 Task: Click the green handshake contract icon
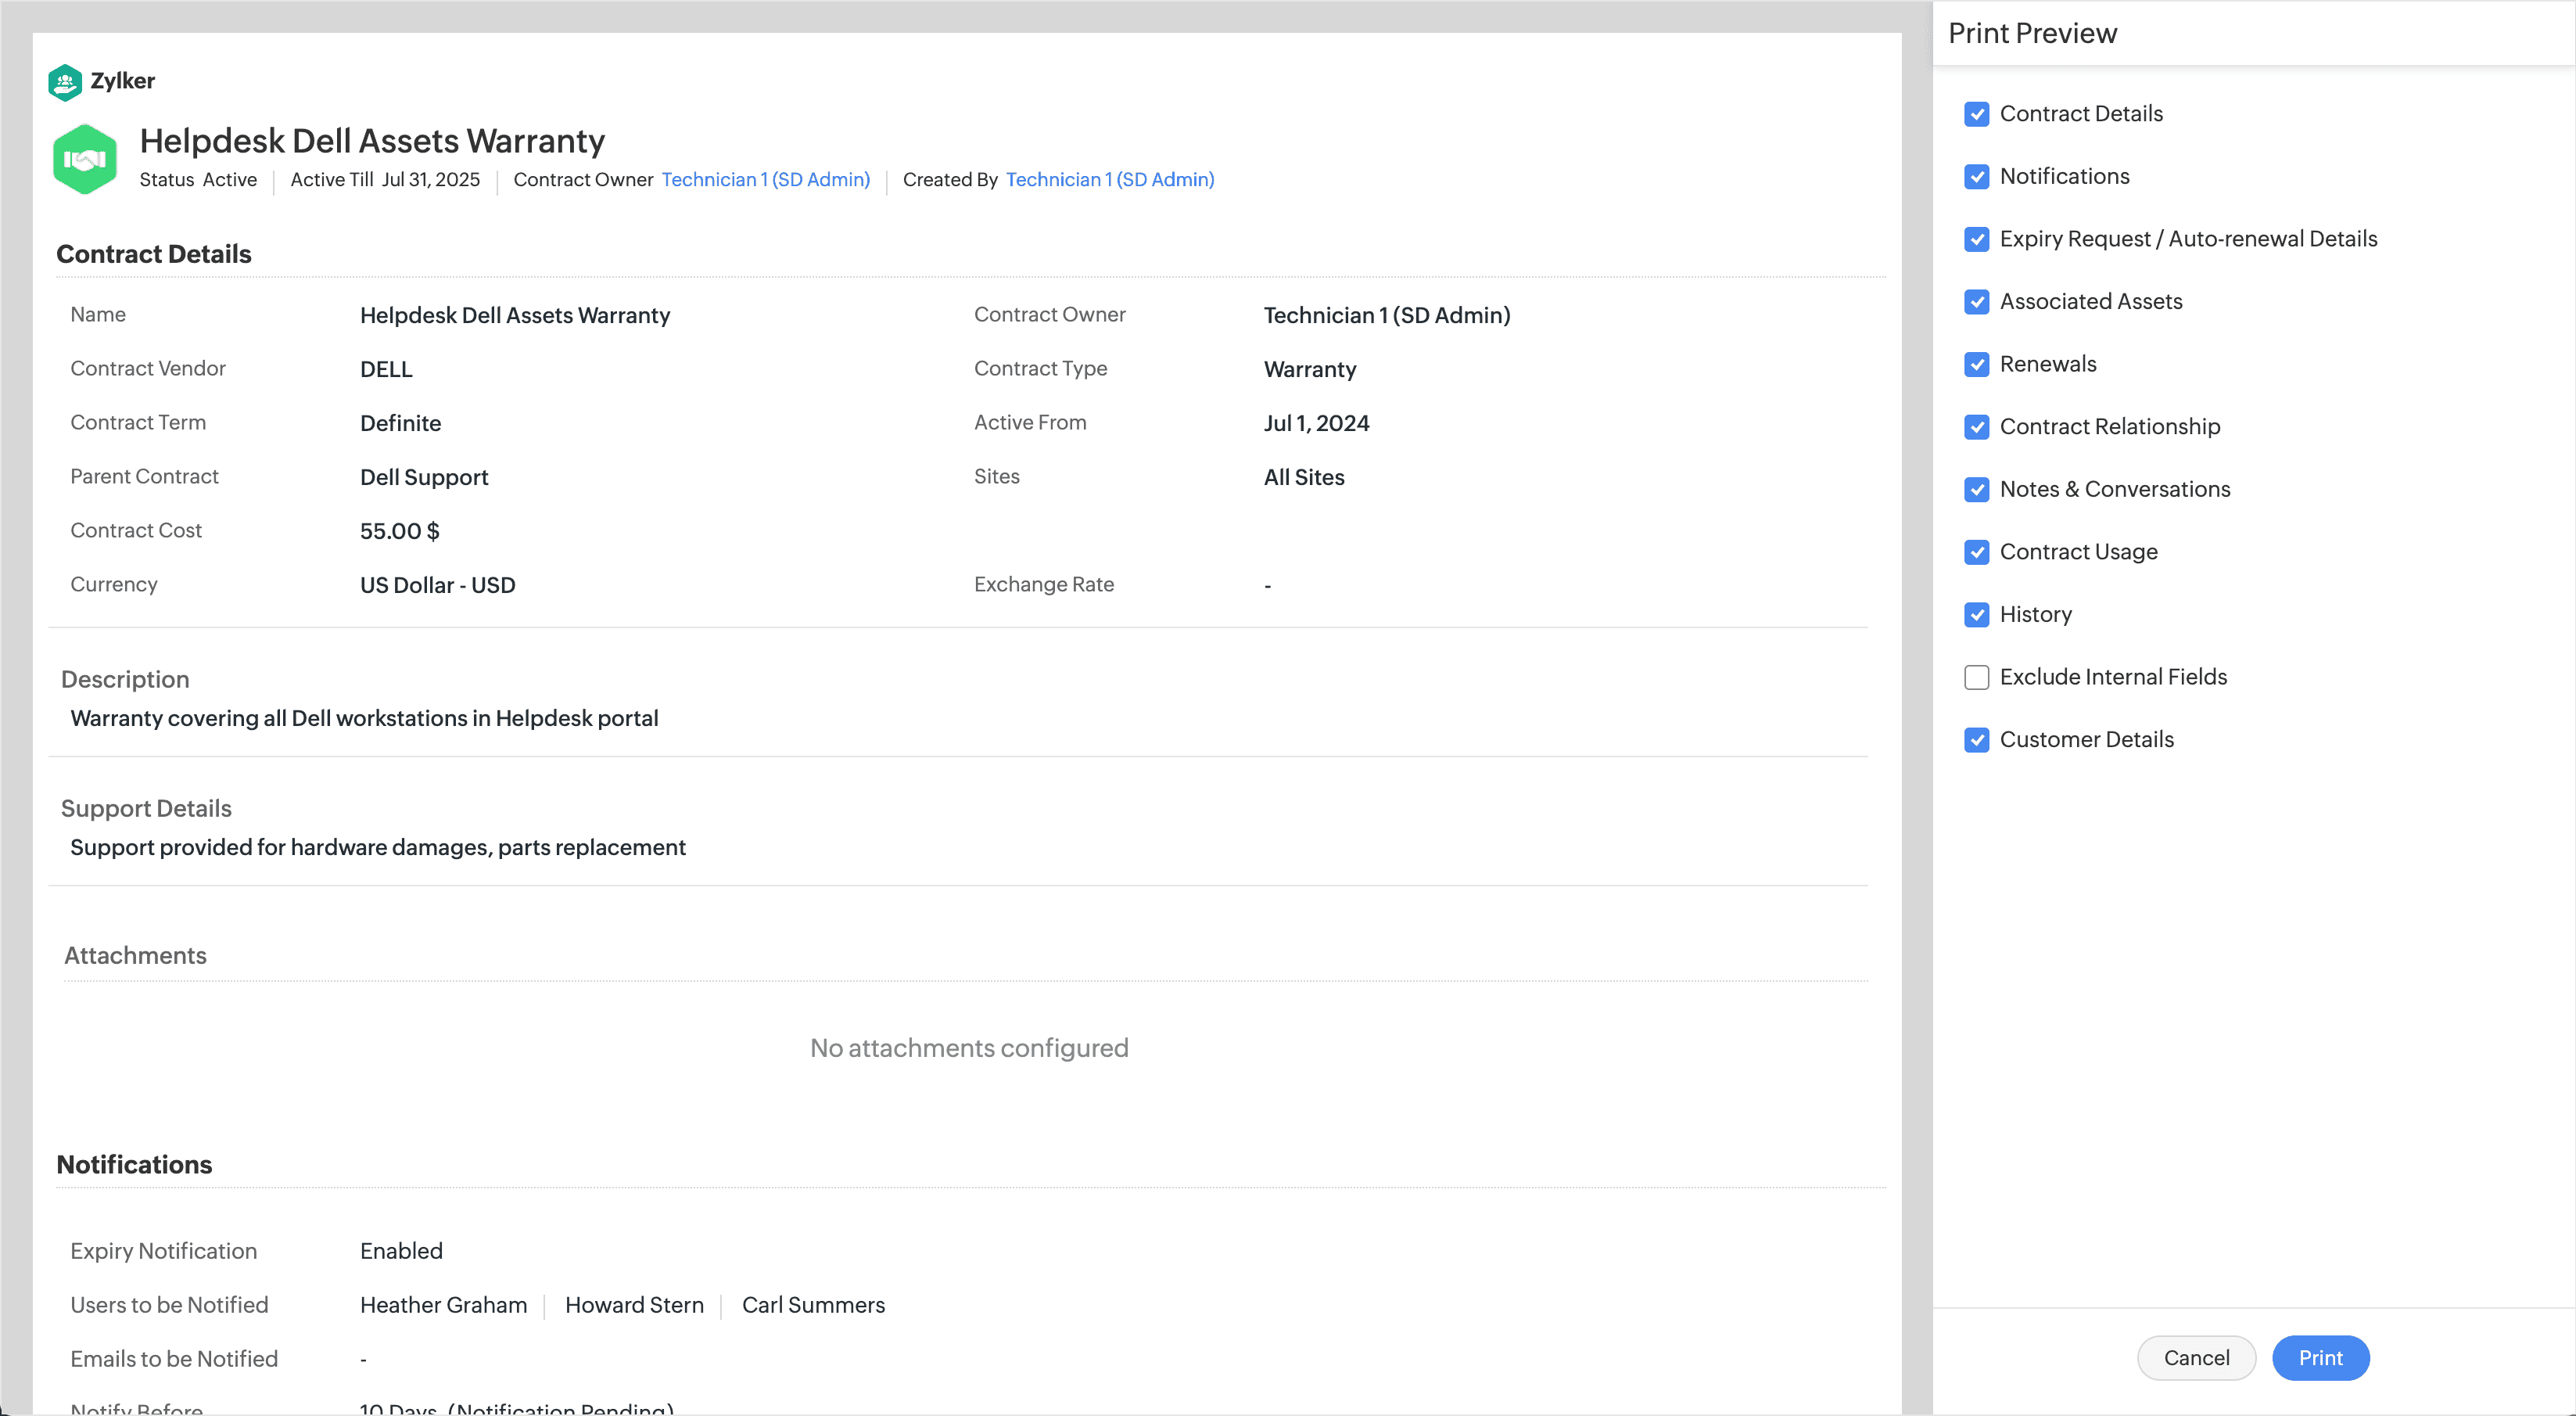pyautogui.click(x=85, y=159)
